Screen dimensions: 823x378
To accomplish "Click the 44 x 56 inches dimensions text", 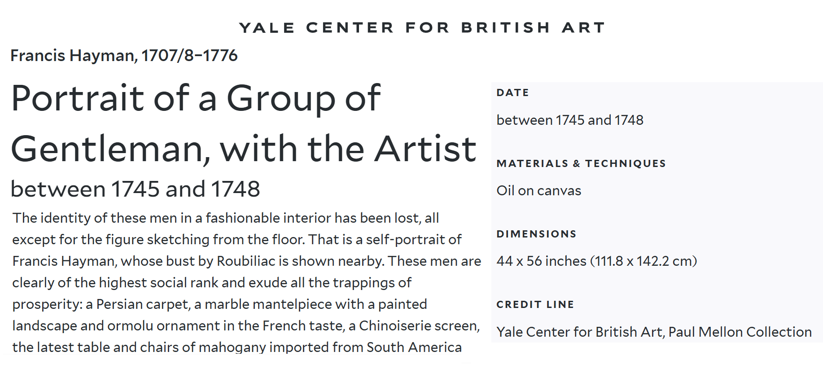I will [597, 261].
